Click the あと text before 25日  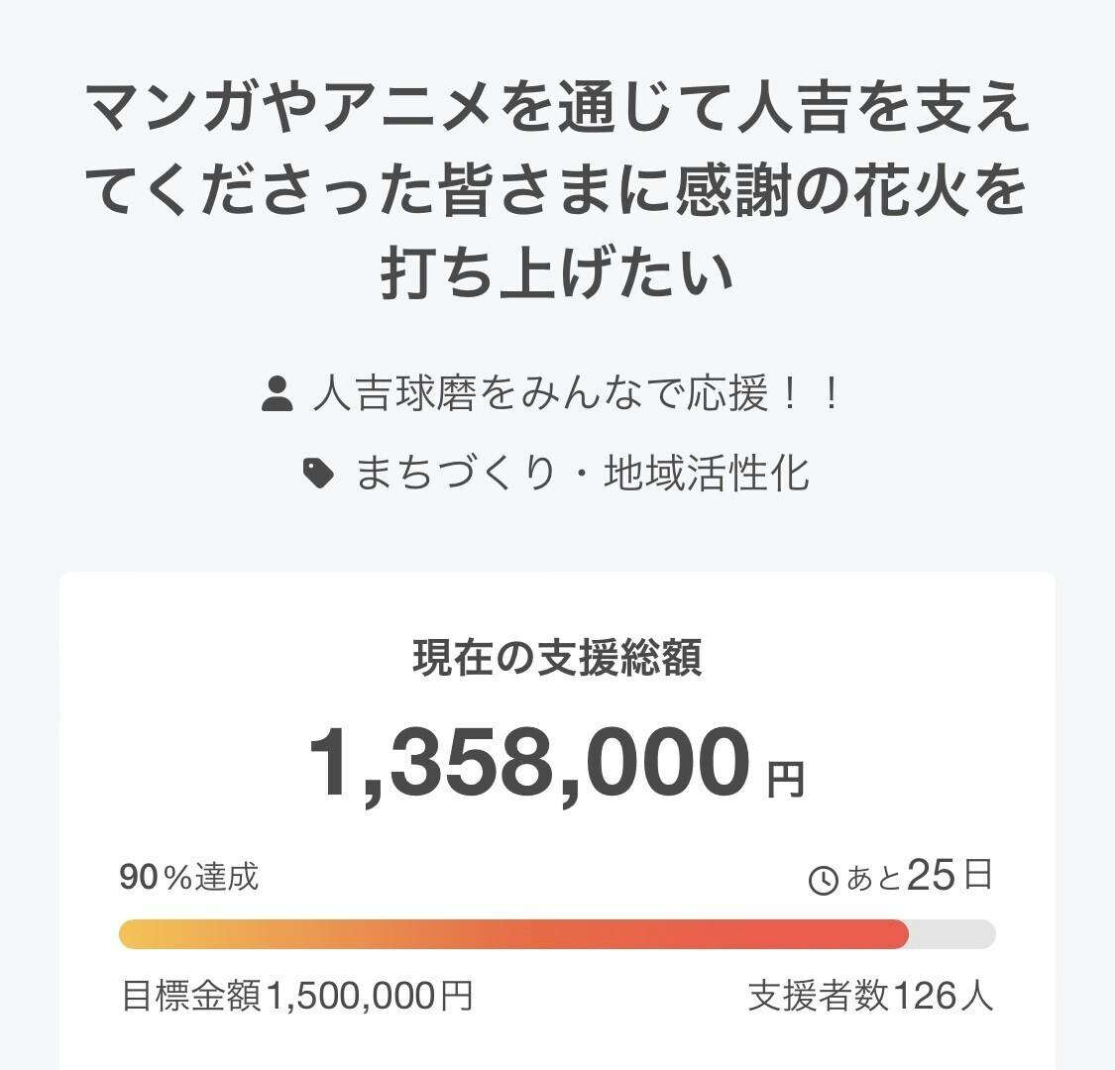pyautogui.click(x=874, y=879)
